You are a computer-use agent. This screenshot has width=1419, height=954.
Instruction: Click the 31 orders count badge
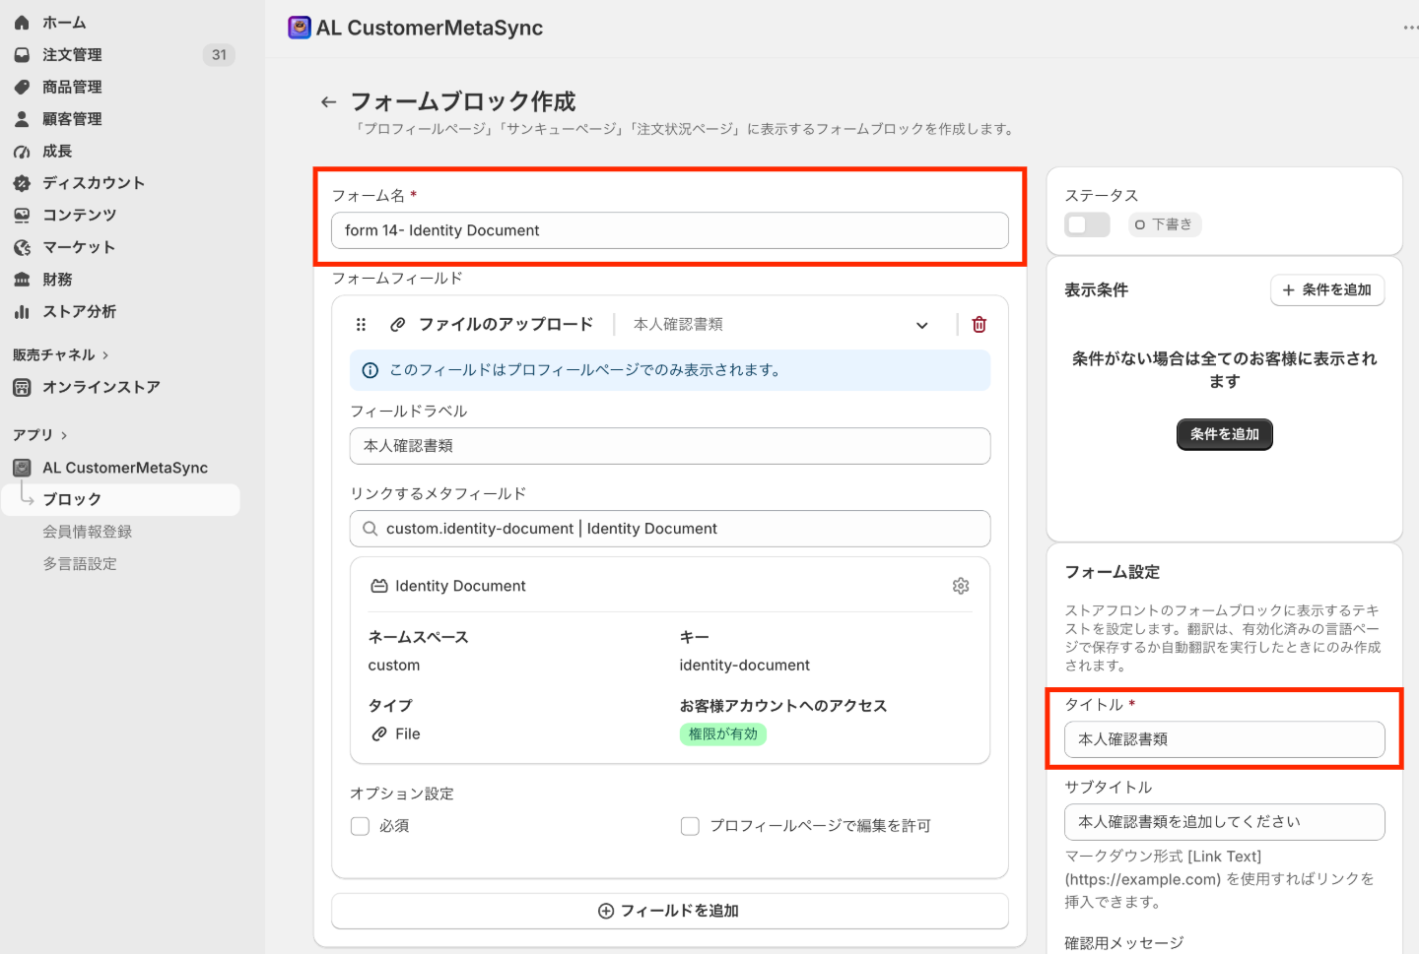[x=219, y=55]
